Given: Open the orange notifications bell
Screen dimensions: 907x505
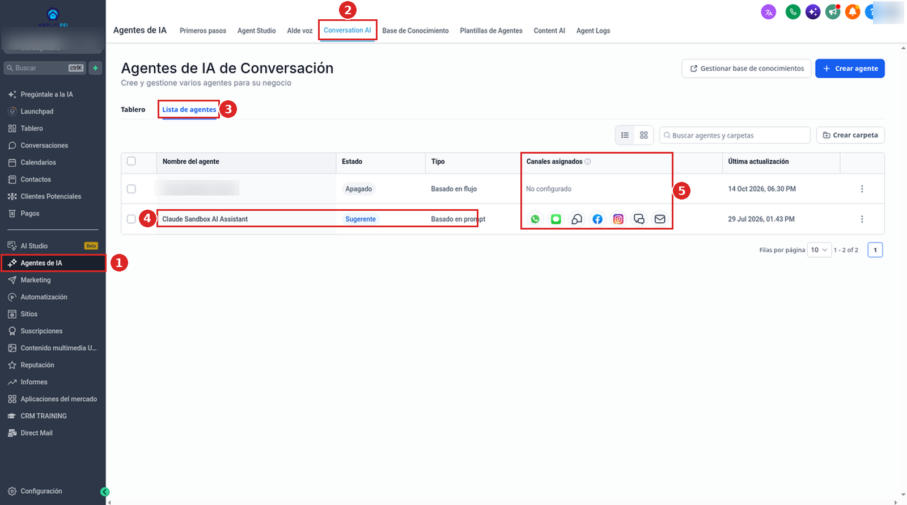Looking at the screenshot, I should tap(853, 11).
